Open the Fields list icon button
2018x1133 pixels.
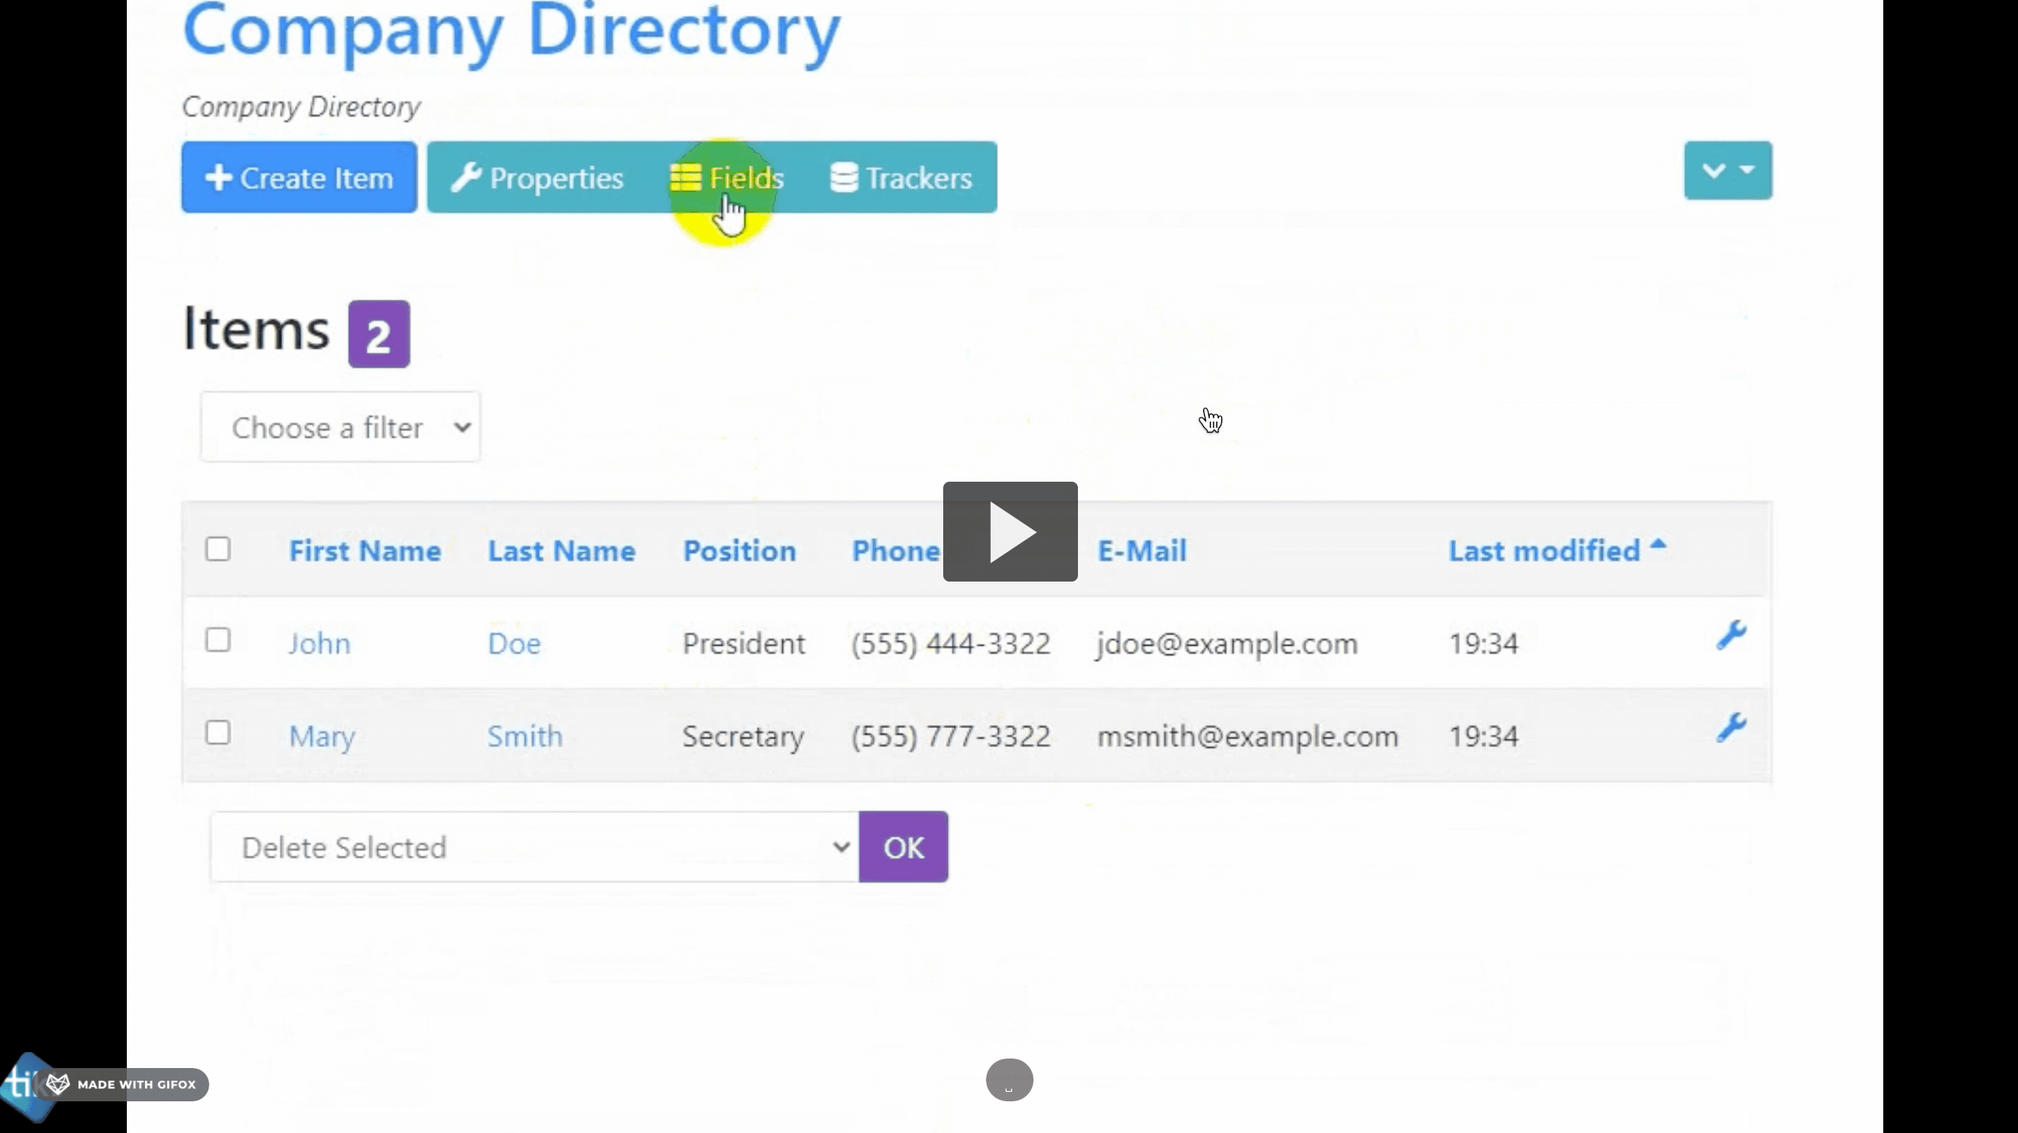point(727,177)
